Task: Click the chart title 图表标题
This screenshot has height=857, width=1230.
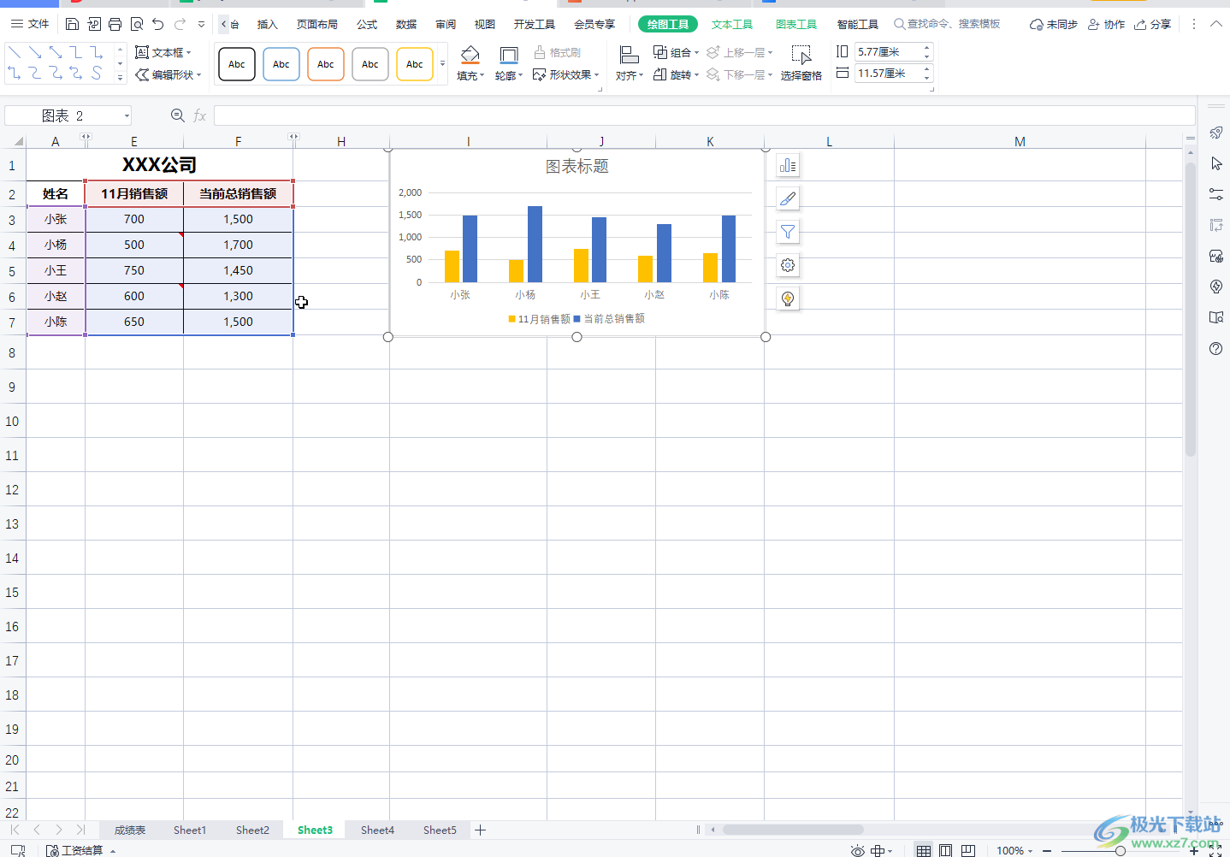Action: (x=577, y=167)
